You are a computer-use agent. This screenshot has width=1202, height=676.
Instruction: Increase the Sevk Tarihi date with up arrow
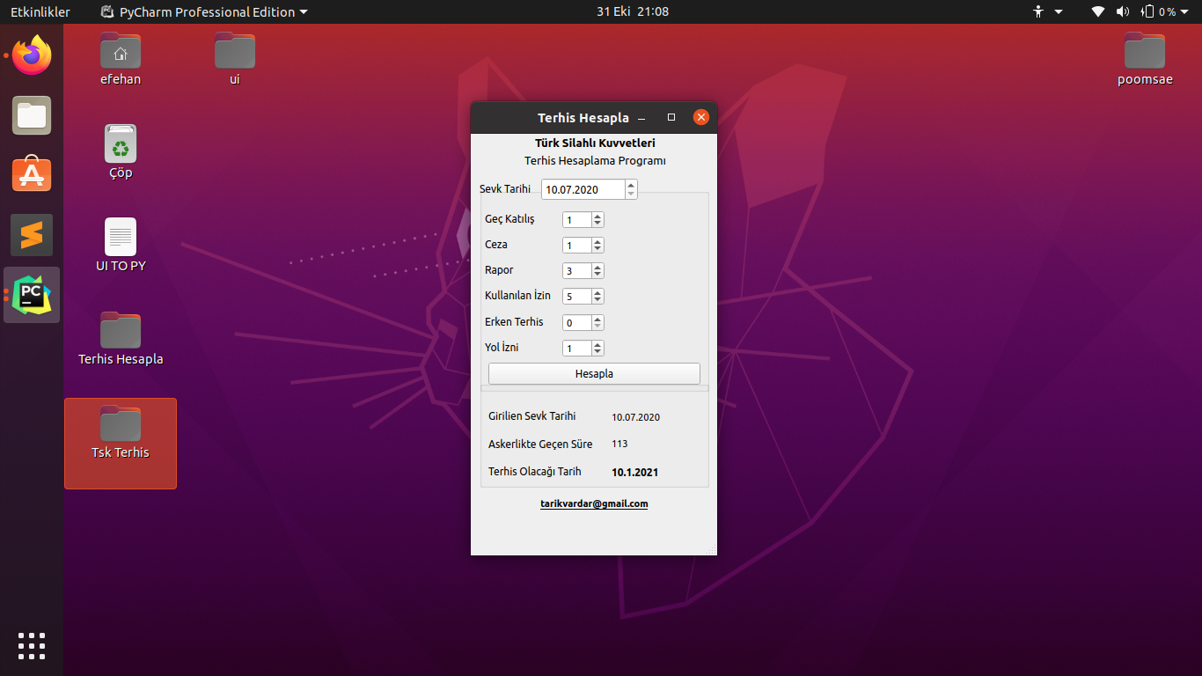click(631, 185)
